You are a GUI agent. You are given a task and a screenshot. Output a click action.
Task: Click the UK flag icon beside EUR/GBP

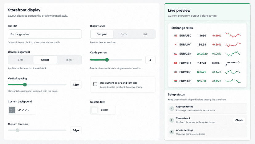pyautogui.click(x=176, y=72)
